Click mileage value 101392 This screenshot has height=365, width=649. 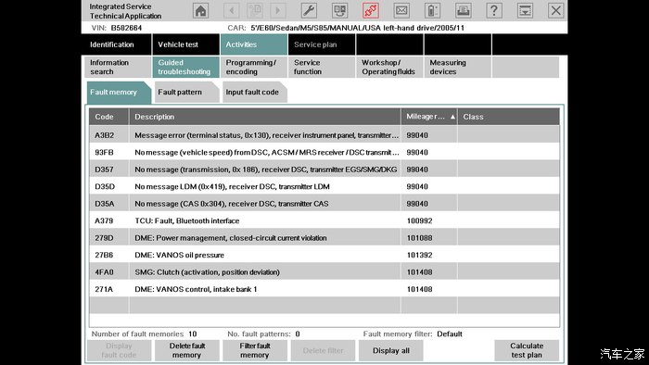pyautogui.click(x=419, y=255)
